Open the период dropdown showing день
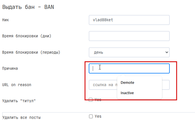 click(x=129, y=52)
